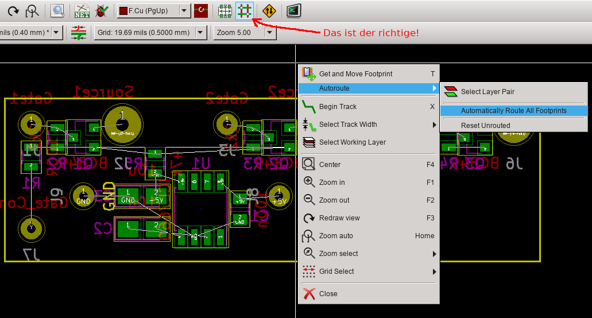Choose Zoom out from the menu
The image size is (592, 318).
369,200
